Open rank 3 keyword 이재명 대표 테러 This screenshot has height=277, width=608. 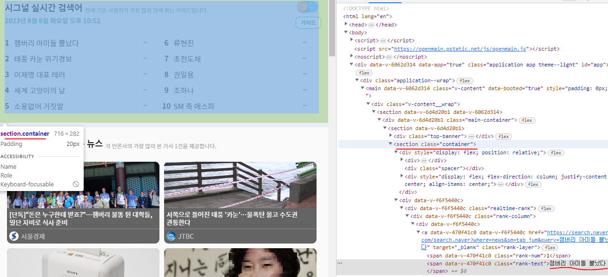pos(40,74)
